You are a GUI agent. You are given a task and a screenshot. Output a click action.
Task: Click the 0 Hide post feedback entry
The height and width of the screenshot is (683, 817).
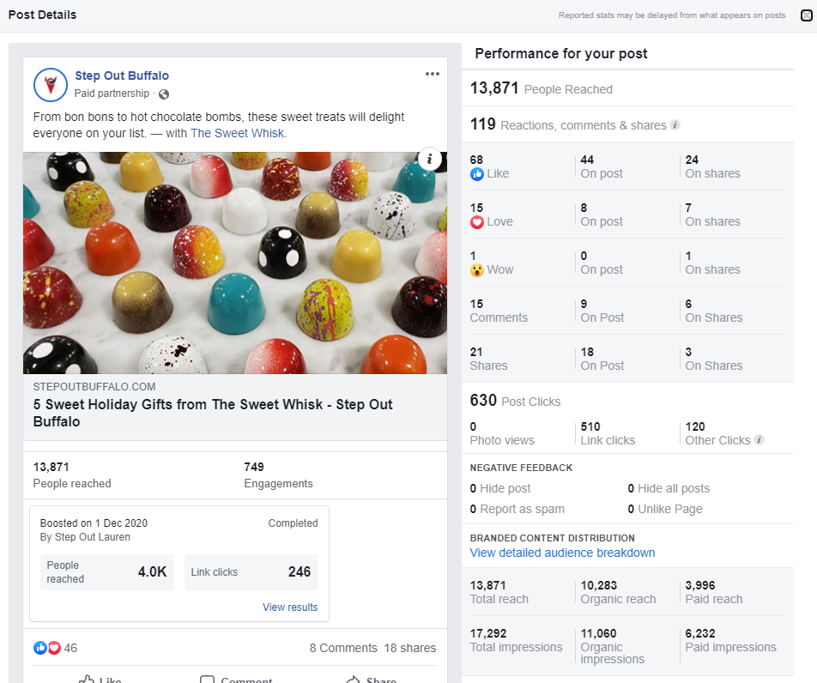(500, 488)
